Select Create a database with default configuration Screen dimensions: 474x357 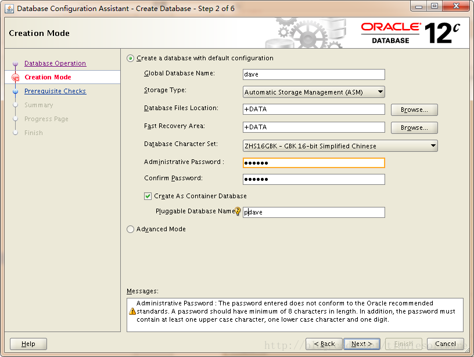click(x=130, y=58)
